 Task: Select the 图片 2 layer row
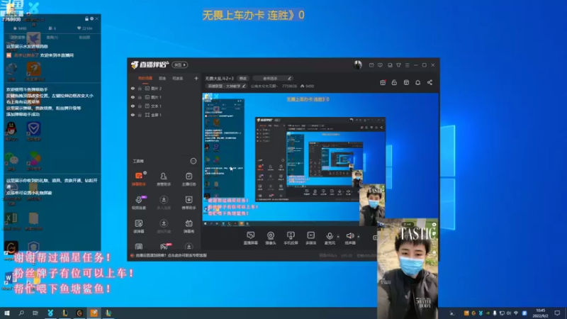(164, 88)
